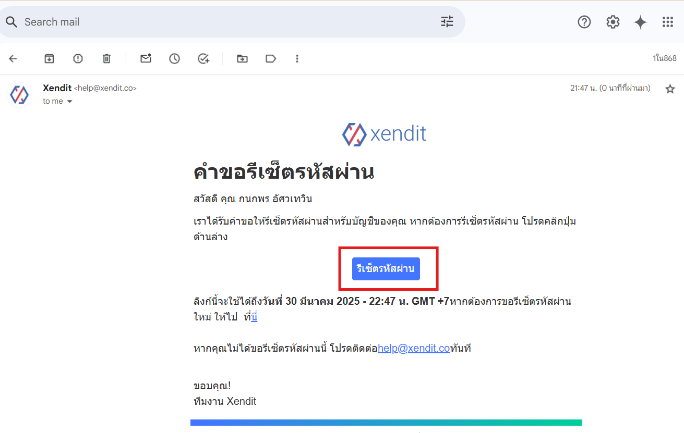684x433 pixels.
Task: Click the ขอบคุณ! closing text
Action: tap(212, 386)
